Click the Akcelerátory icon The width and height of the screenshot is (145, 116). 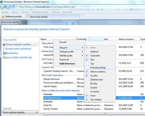[x=4, y=53]
